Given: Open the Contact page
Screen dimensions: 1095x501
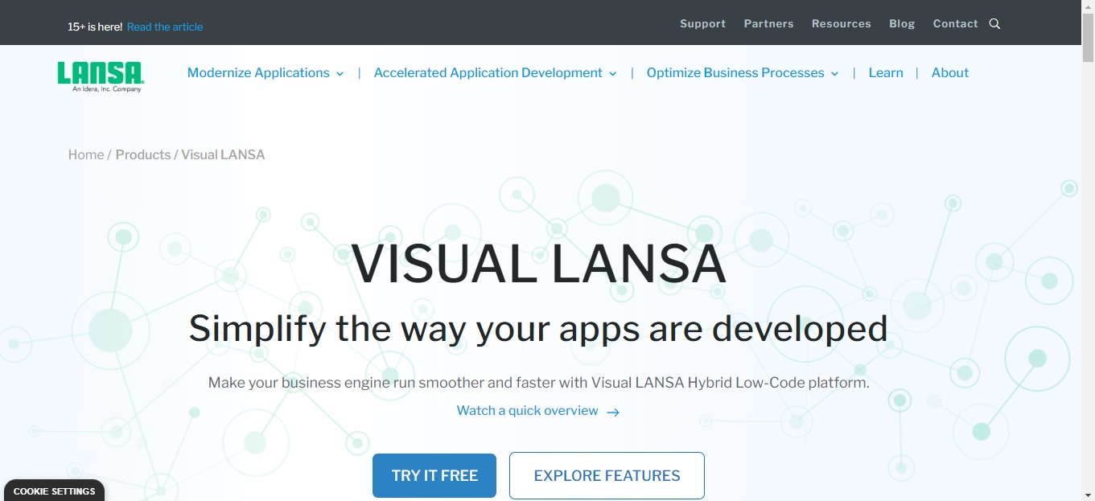Looking at the screenshot, I should pyautogui.click(x=955, y=23).
